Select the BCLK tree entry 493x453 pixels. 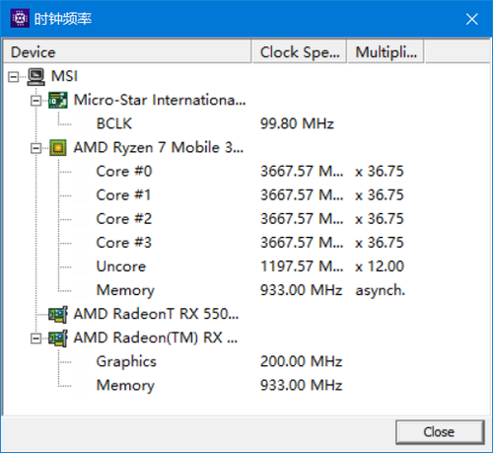coord(114,124)
